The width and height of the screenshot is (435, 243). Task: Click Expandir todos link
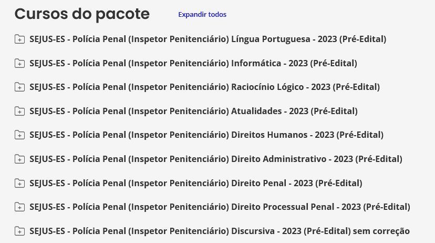click(202, 14)
